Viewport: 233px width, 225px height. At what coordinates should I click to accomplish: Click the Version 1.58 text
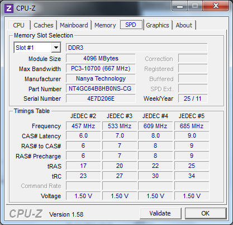pyautogui.click(x=66, y=214)
